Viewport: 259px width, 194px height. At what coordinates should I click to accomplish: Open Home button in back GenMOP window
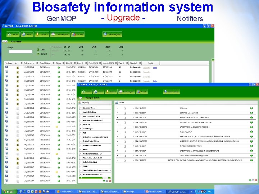click(13, 34)
